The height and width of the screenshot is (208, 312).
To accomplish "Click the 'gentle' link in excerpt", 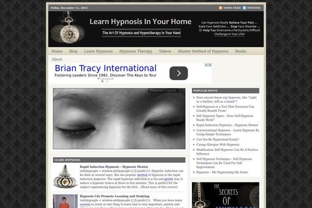I will (168, 179).
